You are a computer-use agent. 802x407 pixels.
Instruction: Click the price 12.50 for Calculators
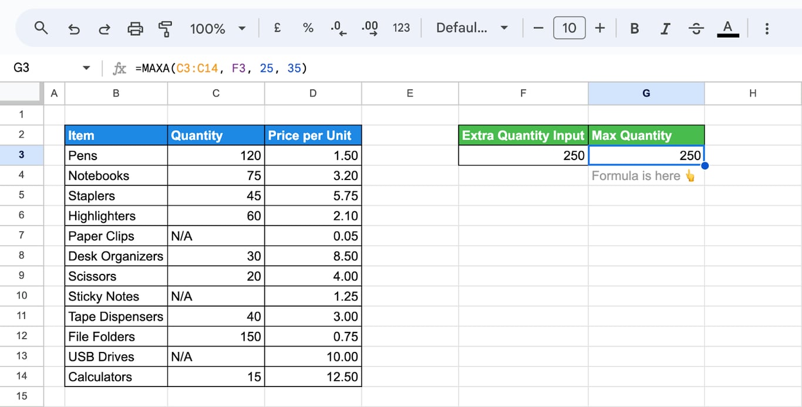tap(313, 377)
